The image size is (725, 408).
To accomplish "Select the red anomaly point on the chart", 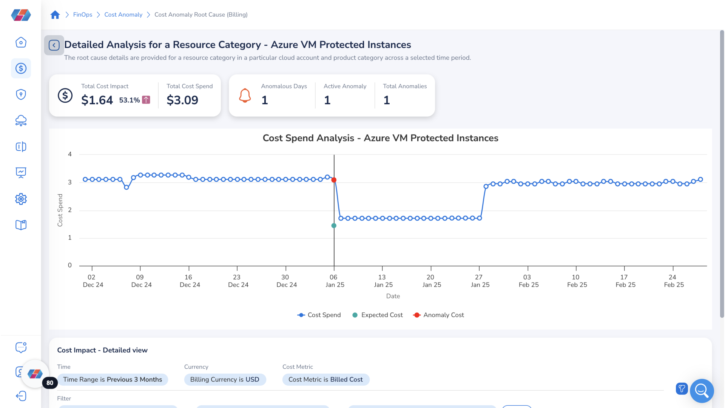I will tap(334, 180).
